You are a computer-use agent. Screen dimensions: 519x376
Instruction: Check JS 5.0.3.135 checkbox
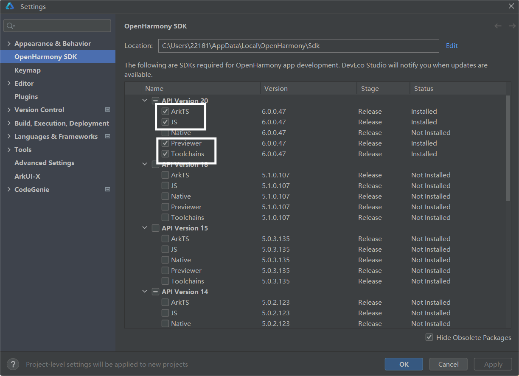[x=166, y=249]
